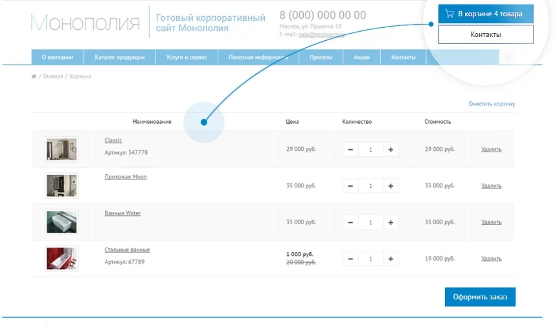Remove the Classic item via Удалить
The width and height of the screenshot is (557, 326).
491,150
